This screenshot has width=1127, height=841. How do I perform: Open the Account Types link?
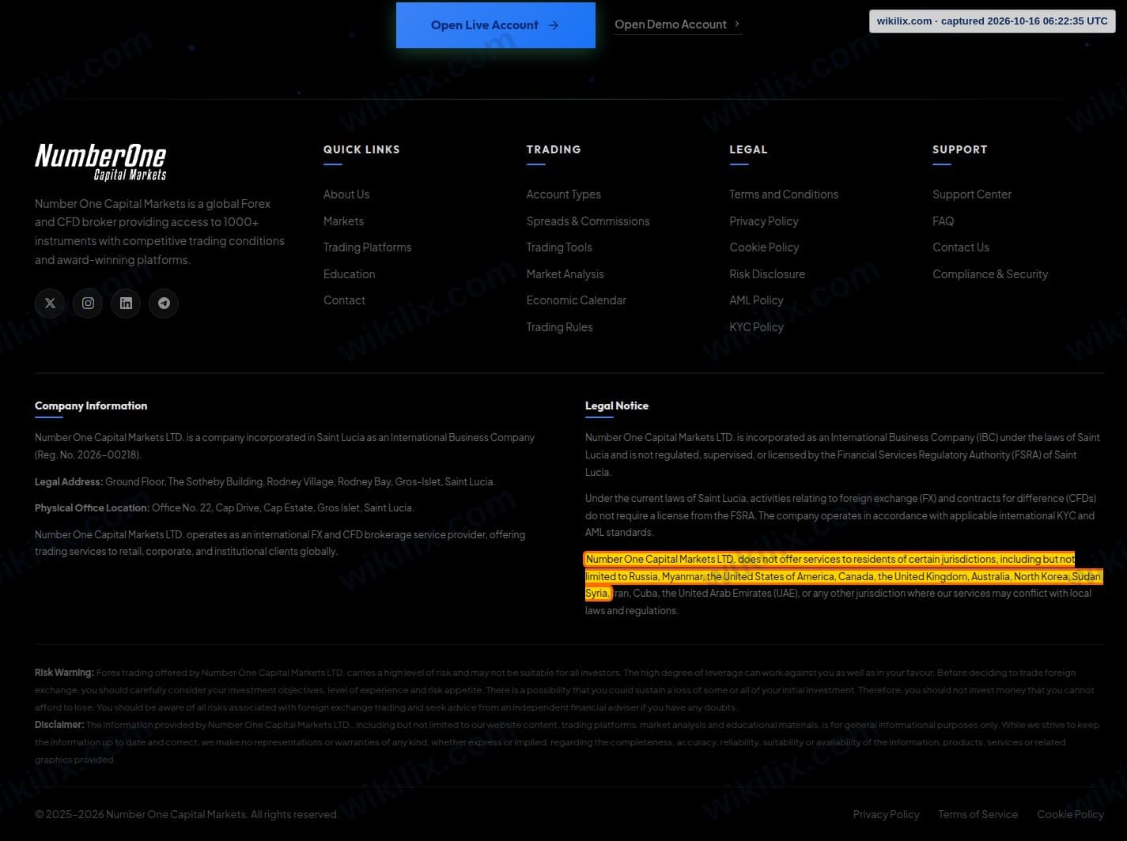(x=563, y=194)
